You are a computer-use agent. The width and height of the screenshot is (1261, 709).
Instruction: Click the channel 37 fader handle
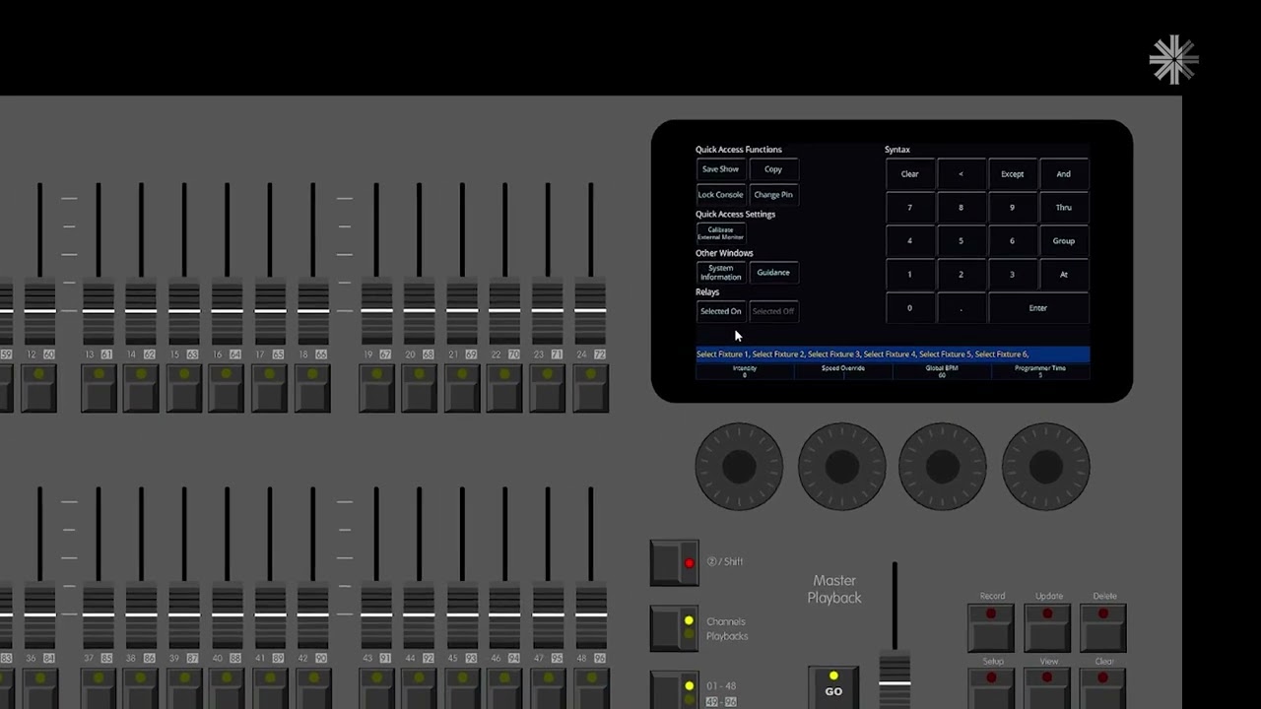point(98,615)
